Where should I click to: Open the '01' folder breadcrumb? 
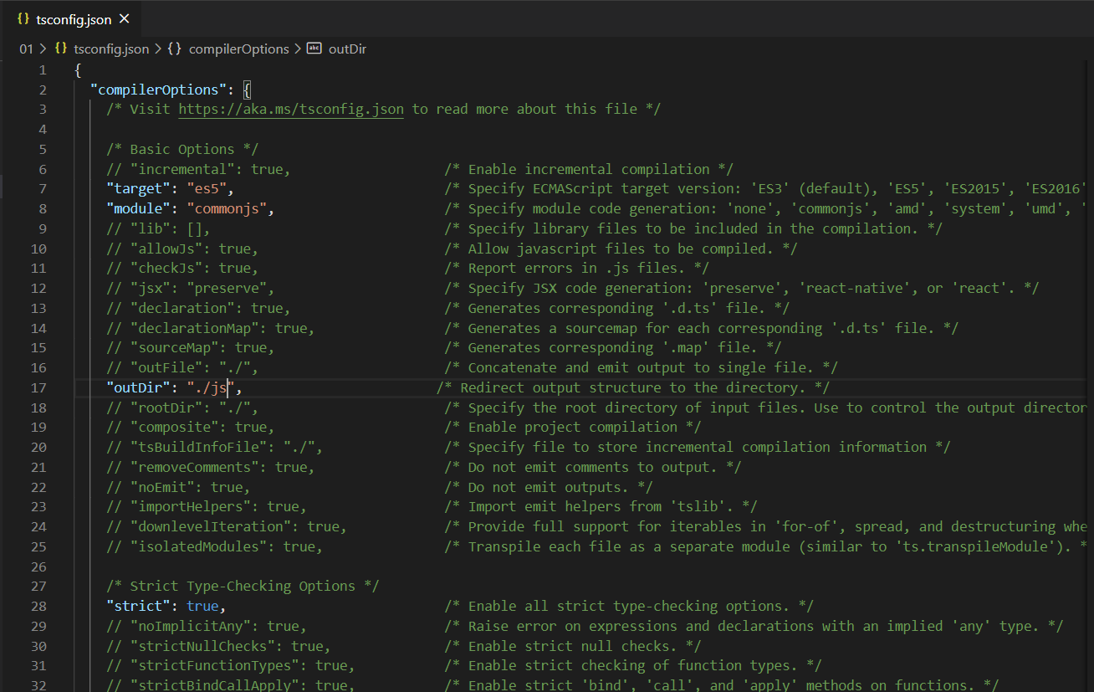click(26, 49)
